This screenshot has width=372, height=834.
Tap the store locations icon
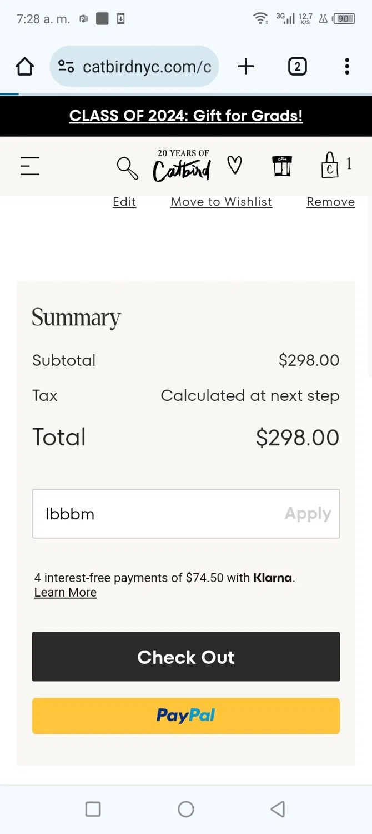point(282,166)
